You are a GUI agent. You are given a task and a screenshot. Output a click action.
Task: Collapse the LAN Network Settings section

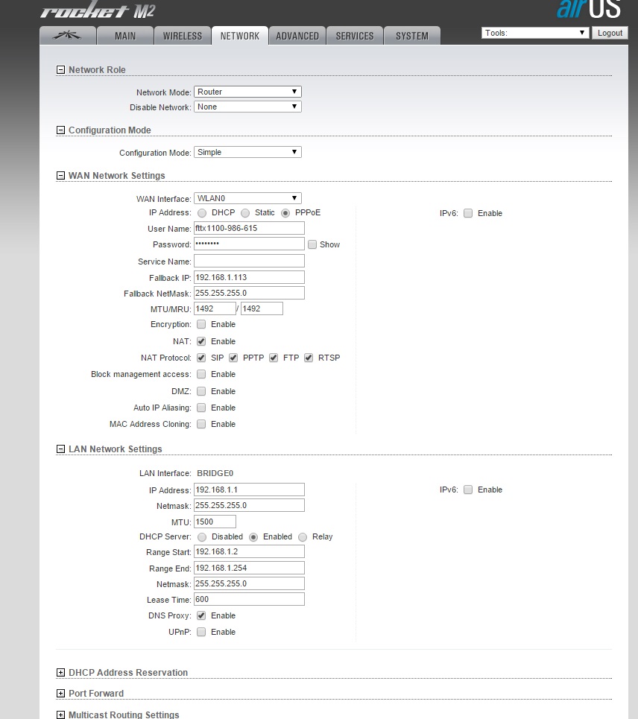click(x=60, y=449)
